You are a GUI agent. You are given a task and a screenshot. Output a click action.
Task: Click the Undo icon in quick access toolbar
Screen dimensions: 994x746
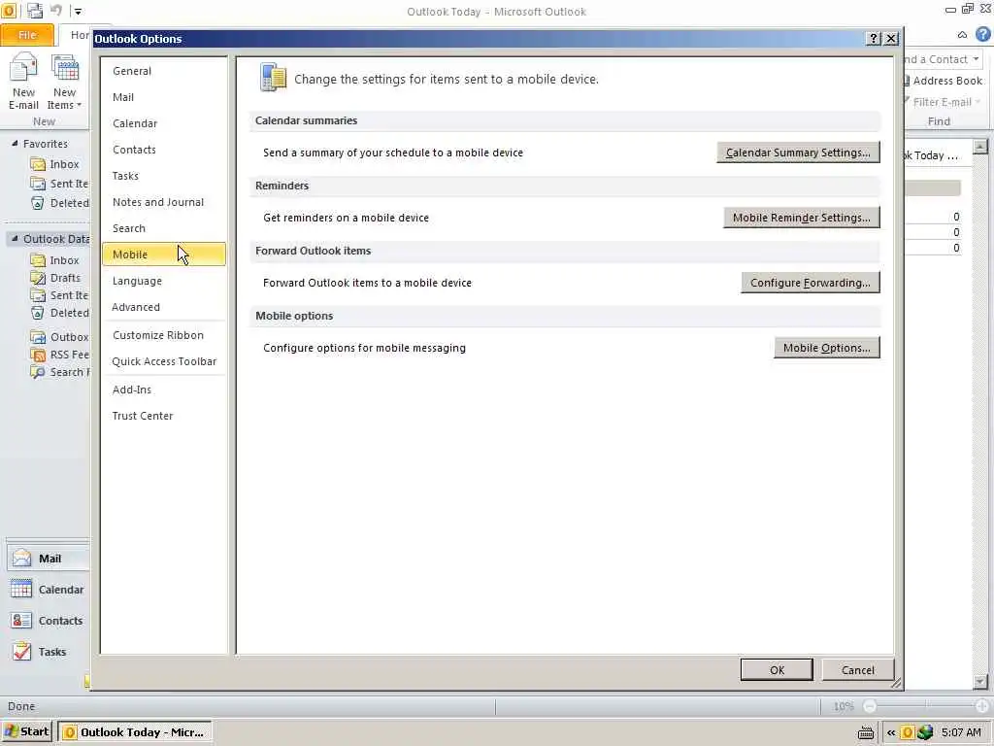coord(55,10)
